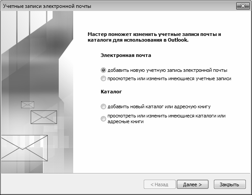Click the 'Закрыть' button

click(x=230, y=184)
